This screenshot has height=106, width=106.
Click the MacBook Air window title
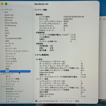pos(42,4)
